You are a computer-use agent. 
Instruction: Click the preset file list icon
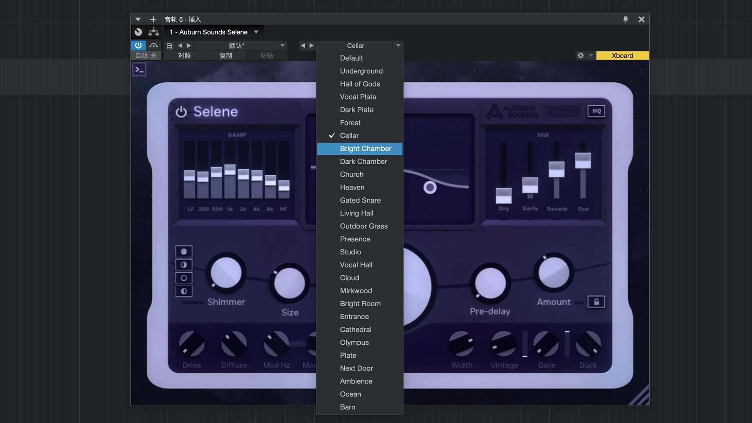tap(169, 46)
